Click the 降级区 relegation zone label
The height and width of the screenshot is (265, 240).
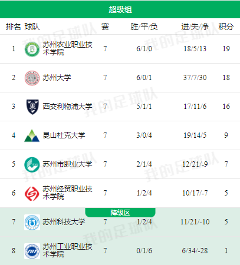point(120,213)
